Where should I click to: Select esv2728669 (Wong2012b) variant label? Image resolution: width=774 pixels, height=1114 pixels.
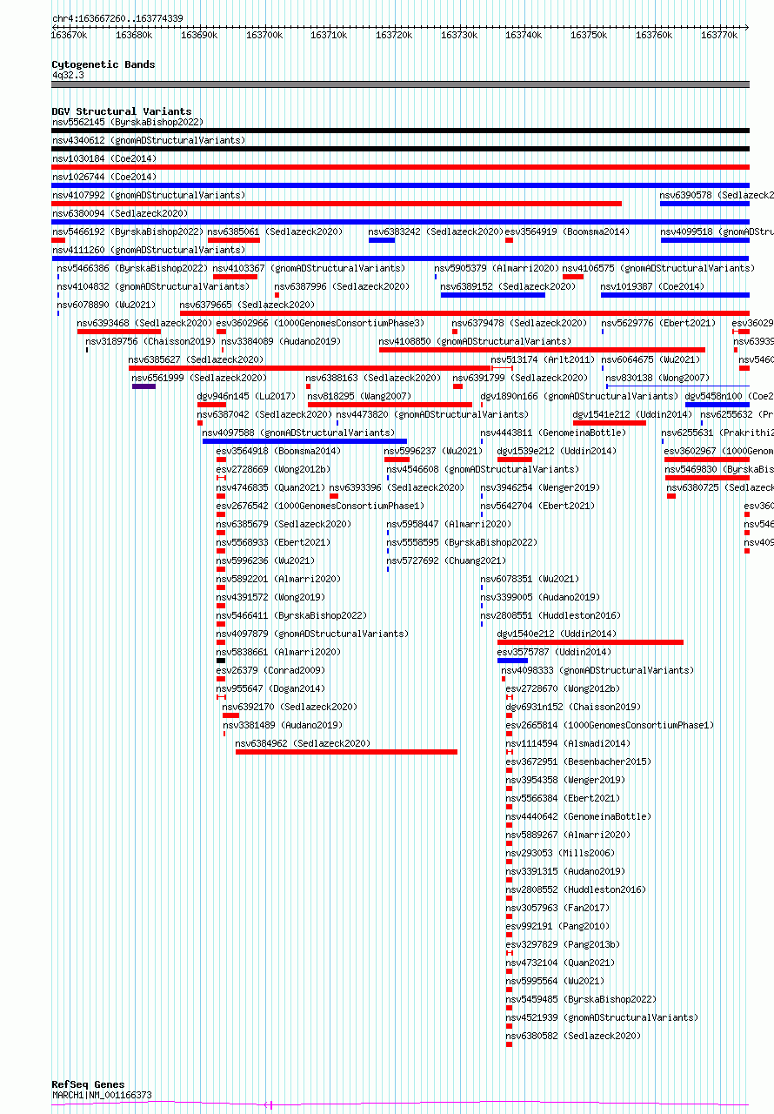point(274,469)
